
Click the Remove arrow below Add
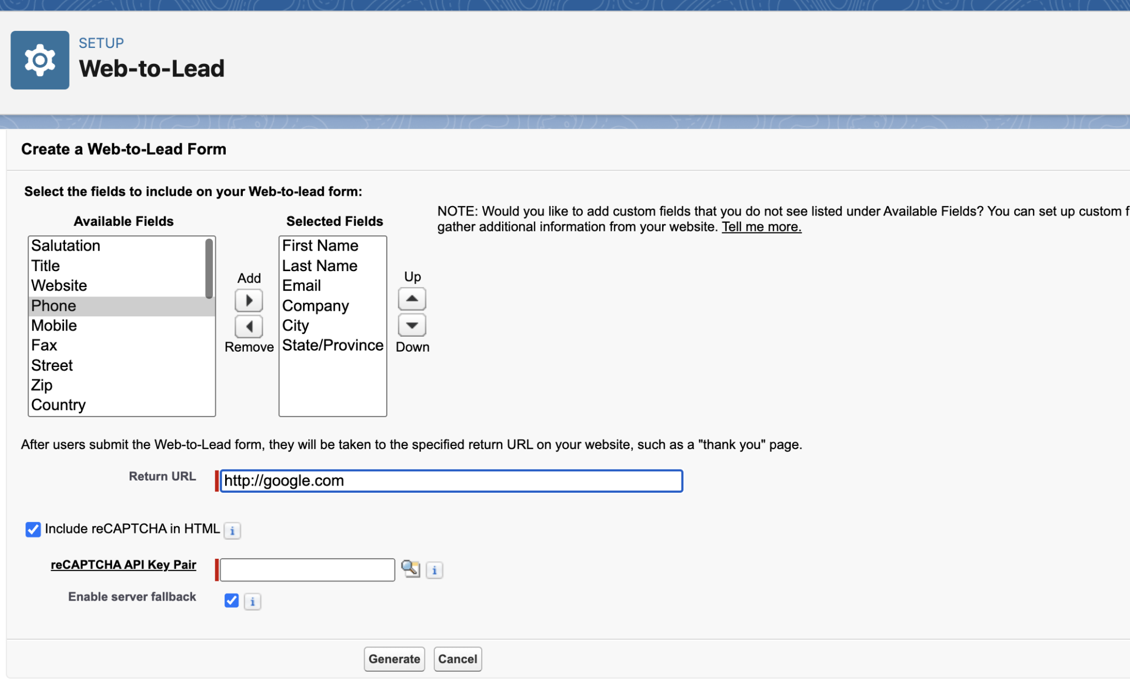(249, 326)
